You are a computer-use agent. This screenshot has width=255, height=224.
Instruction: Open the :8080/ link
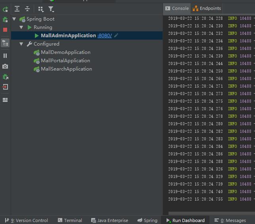point(105,36)
